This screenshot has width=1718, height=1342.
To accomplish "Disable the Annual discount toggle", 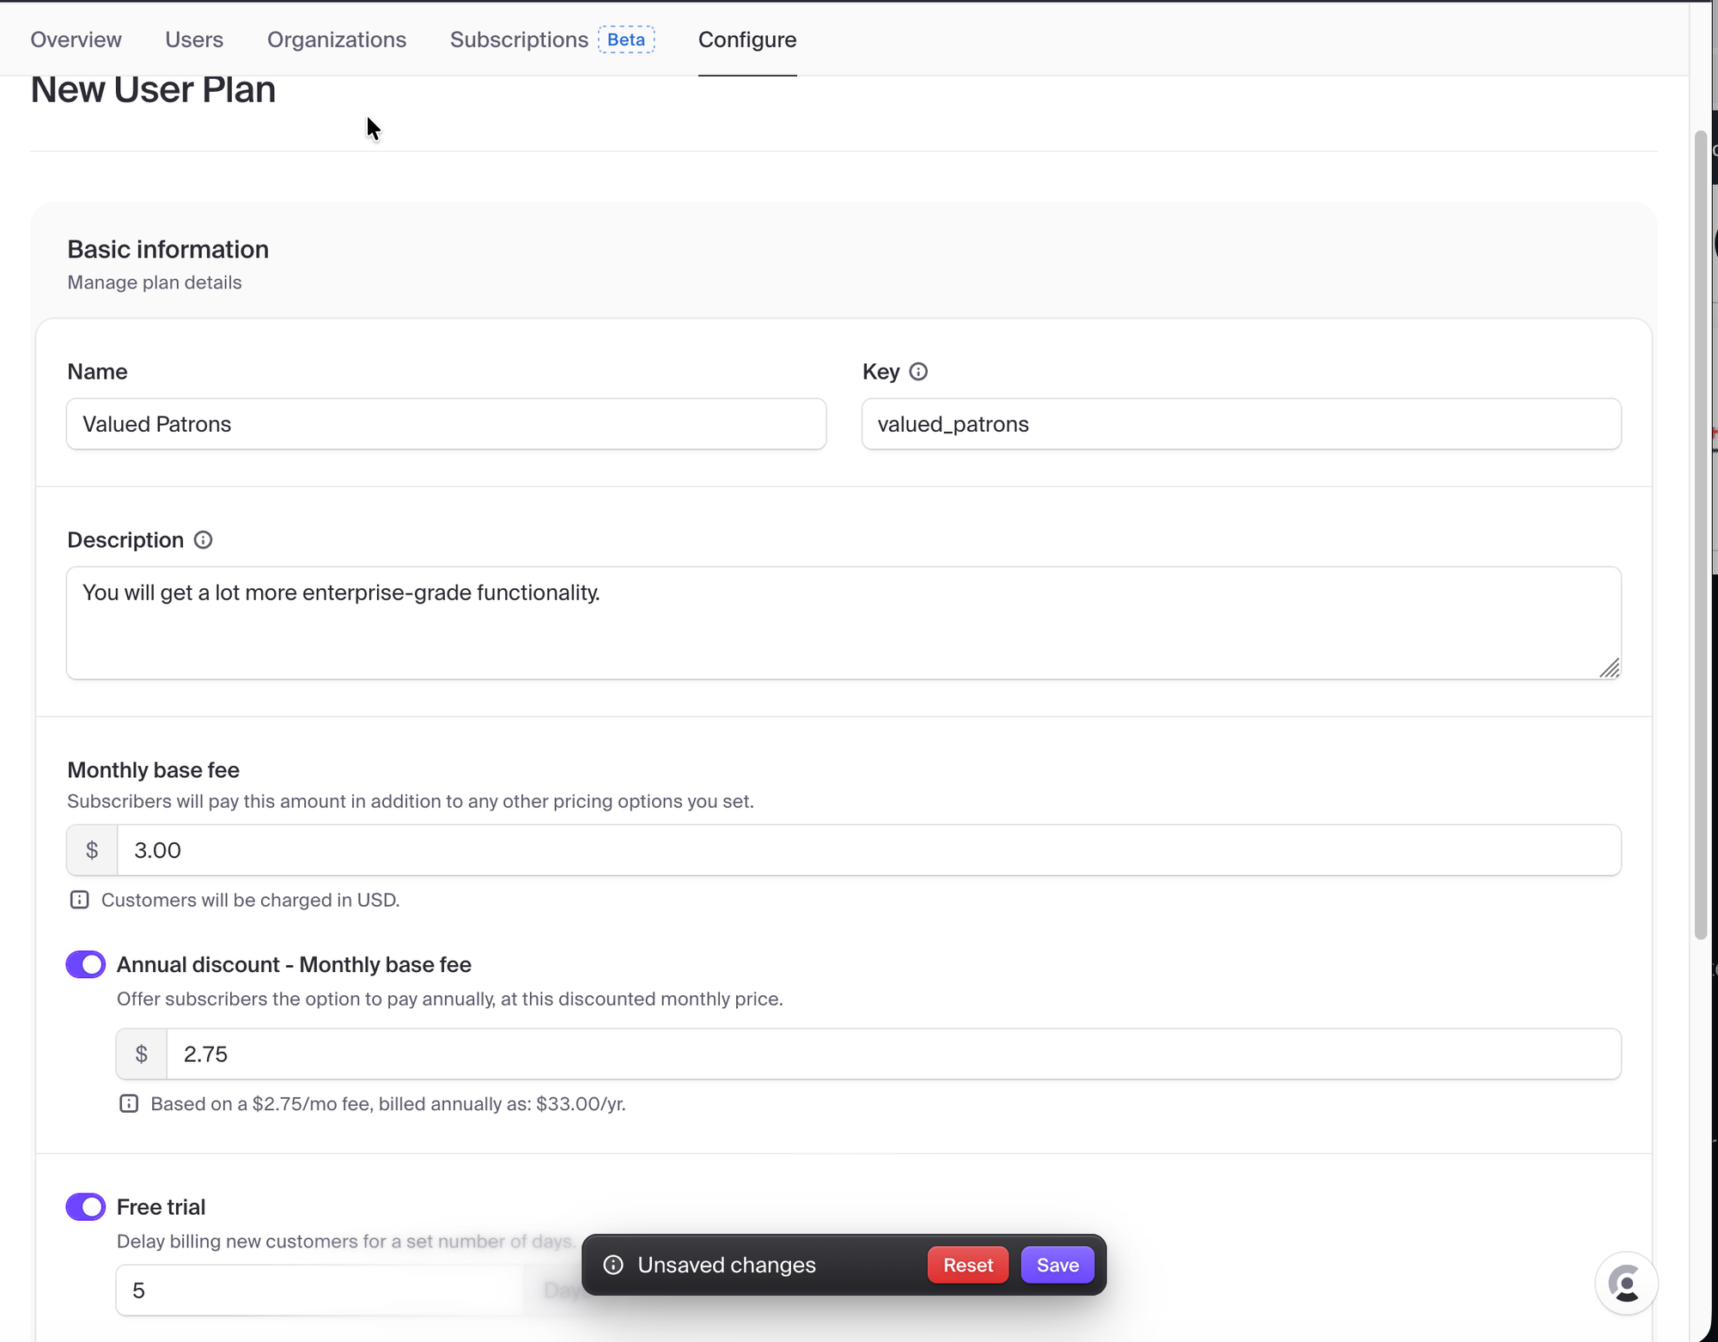I will coord(86,964).
